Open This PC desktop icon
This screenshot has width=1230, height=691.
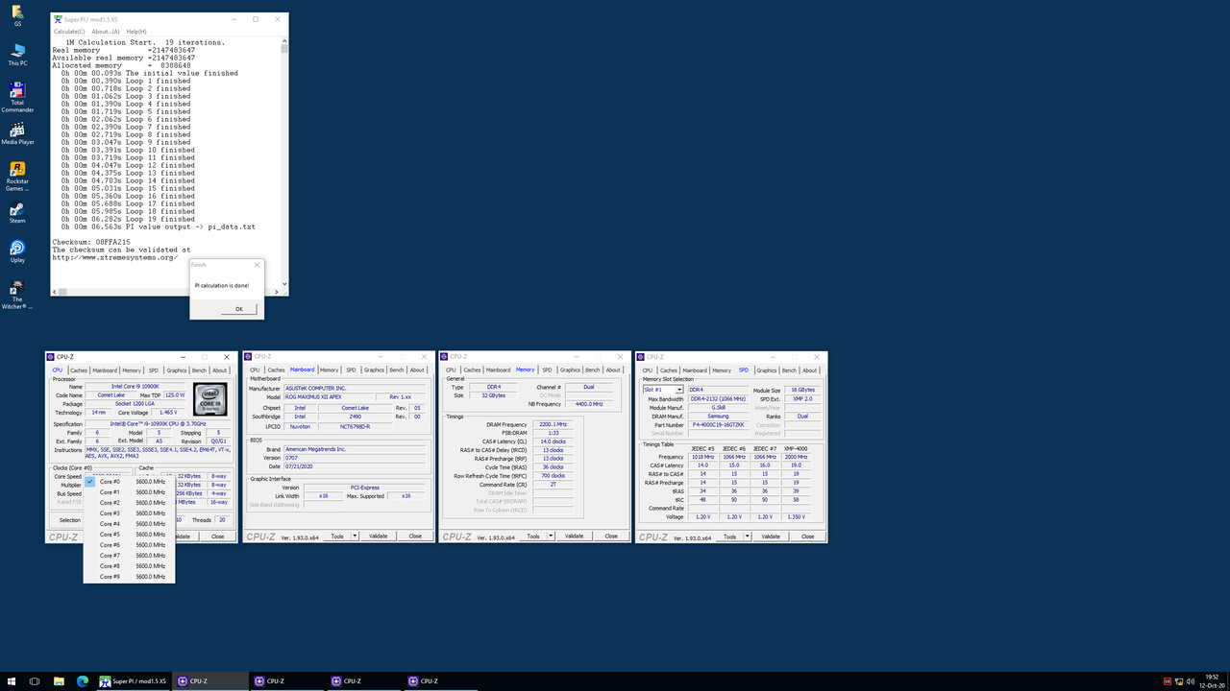(17, 54)
